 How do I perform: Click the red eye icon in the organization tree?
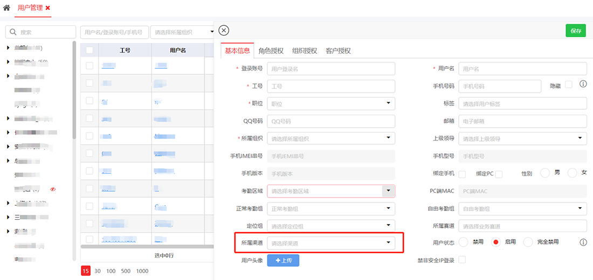pyautogui.click(x=53, y=190)
